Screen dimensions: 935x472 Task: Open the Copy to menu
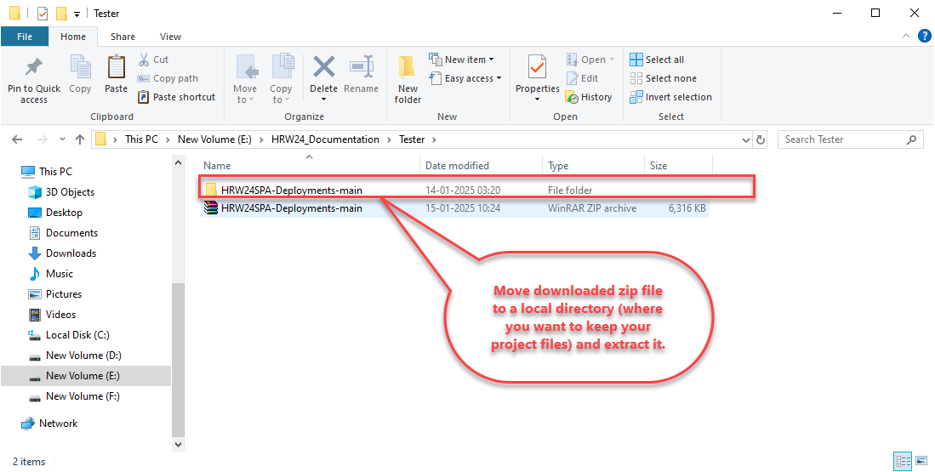coord(281,78)
